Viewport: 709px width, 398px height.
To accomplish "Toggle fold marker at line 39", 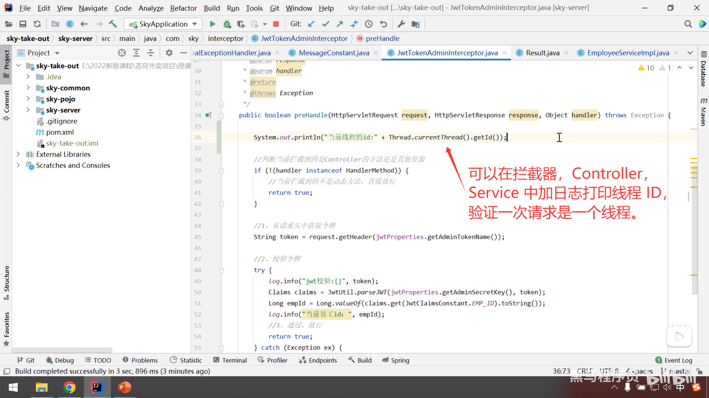I will (222, 171).
